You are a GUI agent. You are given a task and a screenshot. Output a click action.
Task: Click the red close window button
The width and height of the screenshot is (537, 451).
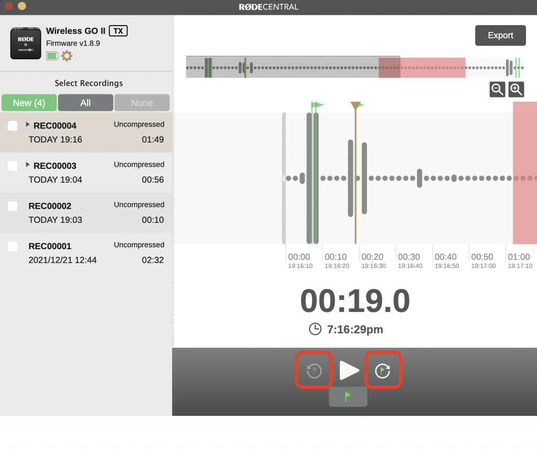(x=8, y=6)
